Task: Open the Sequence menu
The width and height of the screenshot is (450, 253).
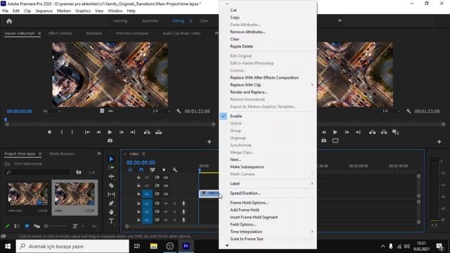Action: (x=44, y=11)
